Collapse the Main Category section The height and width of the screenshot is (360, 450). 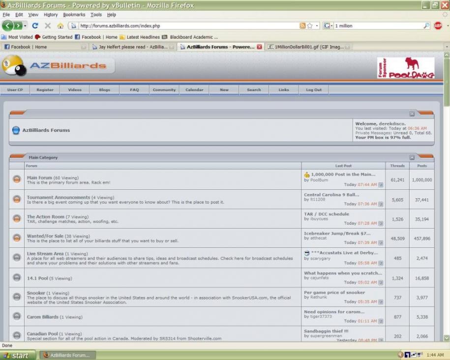coord(412,157)
